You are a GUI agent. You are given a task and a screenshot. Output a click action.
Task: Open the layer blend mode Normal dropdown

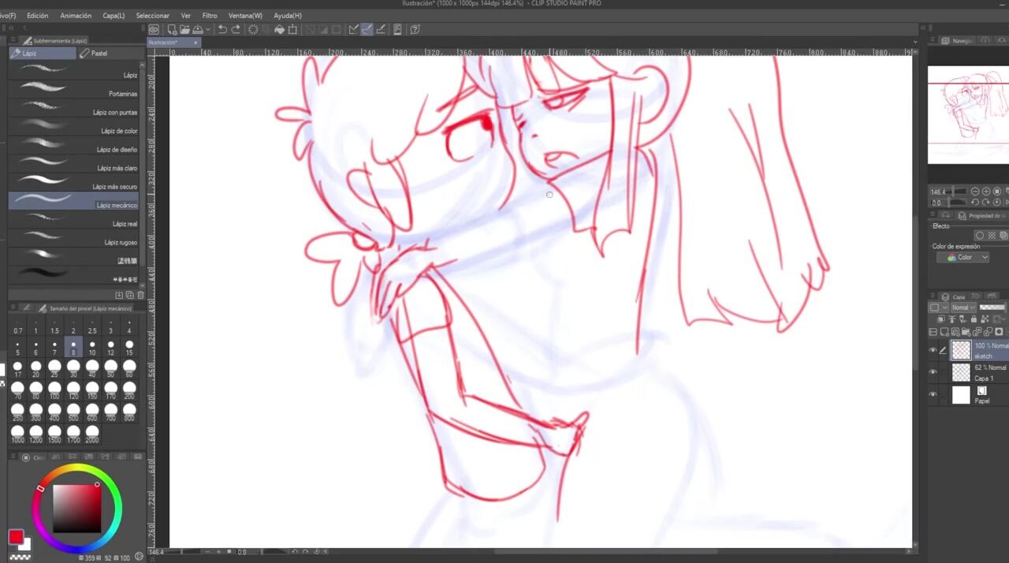coord(963,308)
